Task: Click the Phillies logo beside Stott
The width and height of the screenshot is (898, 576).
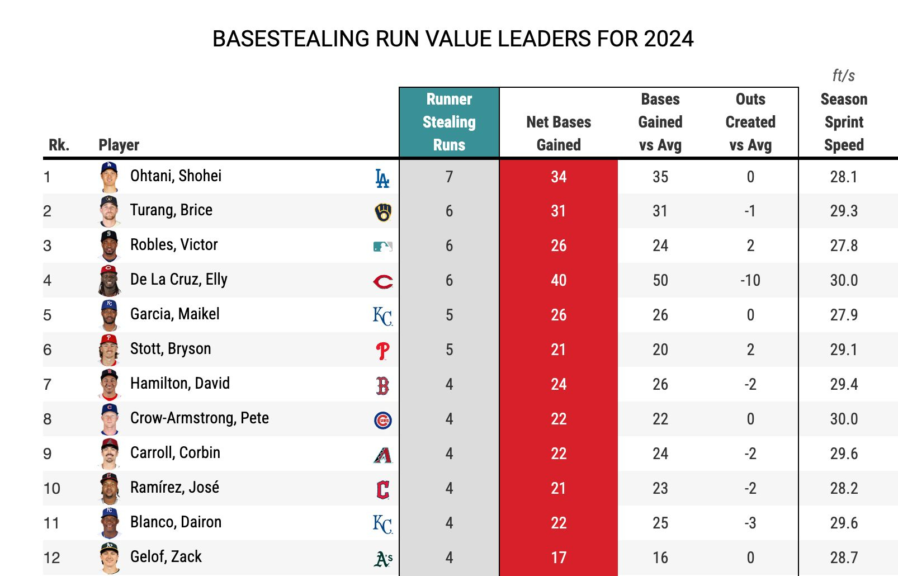Action: pyautogui.click(x=383, y=351)
